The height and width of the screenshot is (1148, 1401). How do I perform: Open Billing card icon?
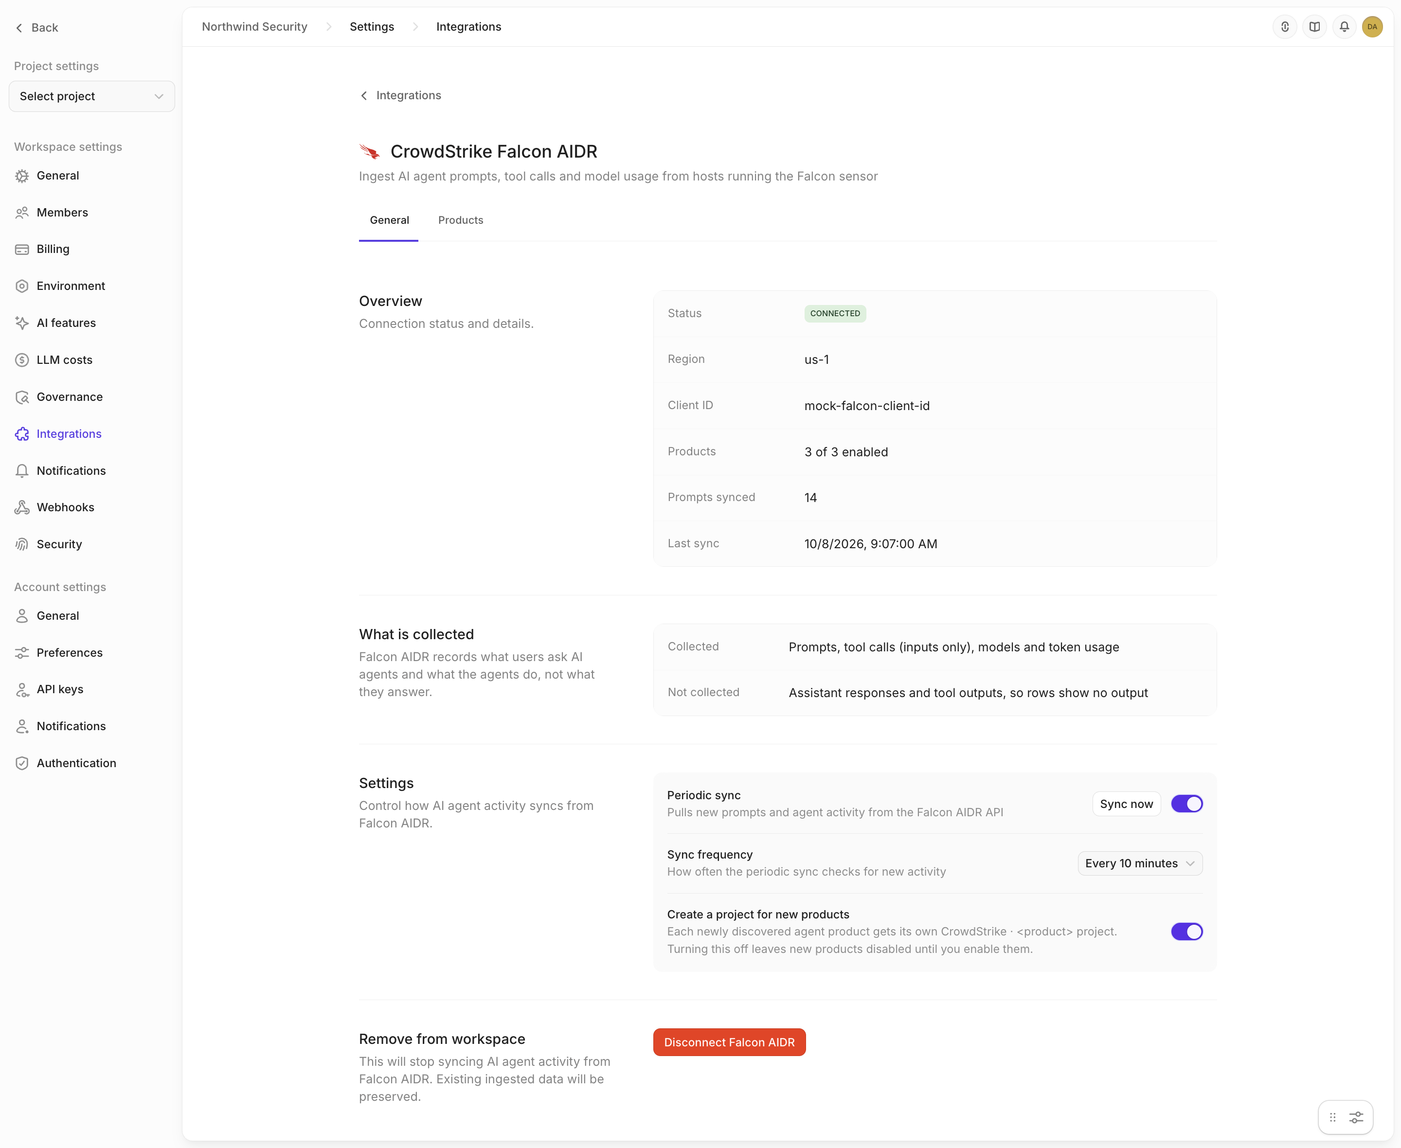(x=22, y=250)
